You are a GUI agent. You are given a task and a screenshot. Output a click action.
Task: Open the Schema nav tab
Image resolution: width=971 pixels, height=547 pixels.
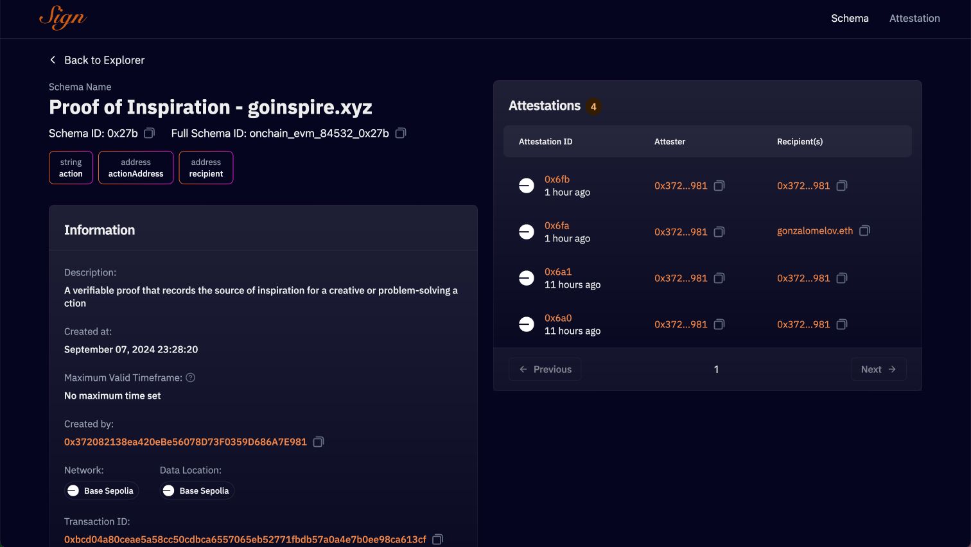pyautogui.click(x=850, y=18)
